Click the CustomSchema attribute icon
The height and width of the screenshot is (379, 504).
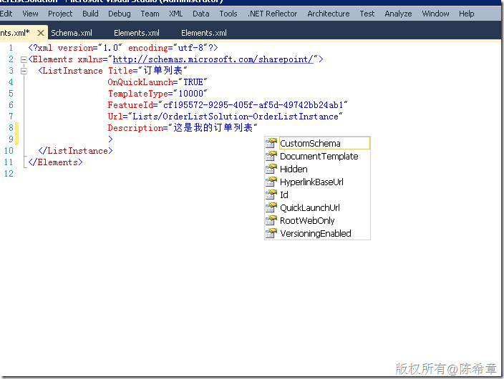coord(271,143)
